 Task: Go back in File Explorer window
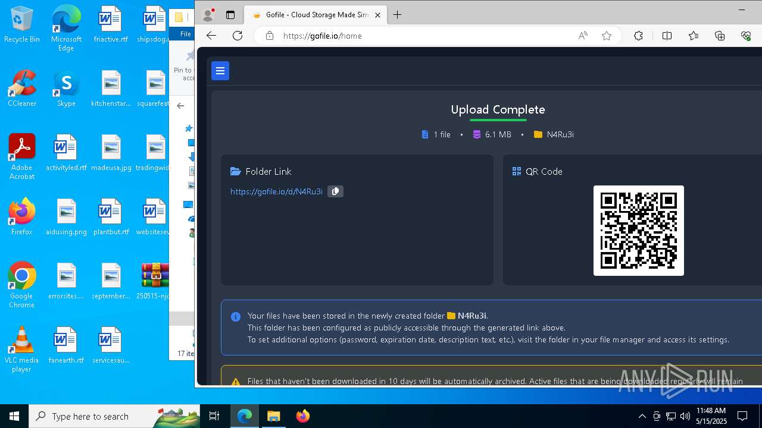click(180, 106)
